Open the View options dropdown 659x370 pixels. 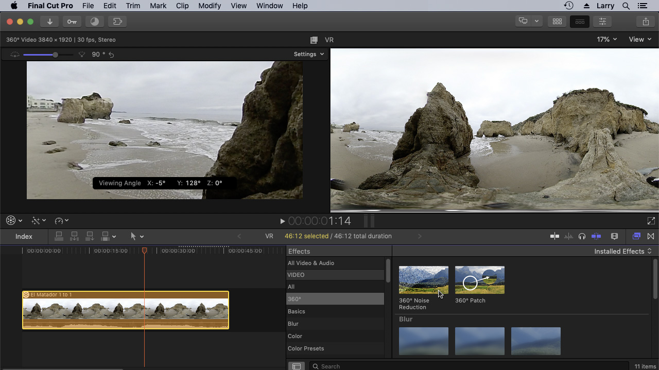click(x=640, y=40)
